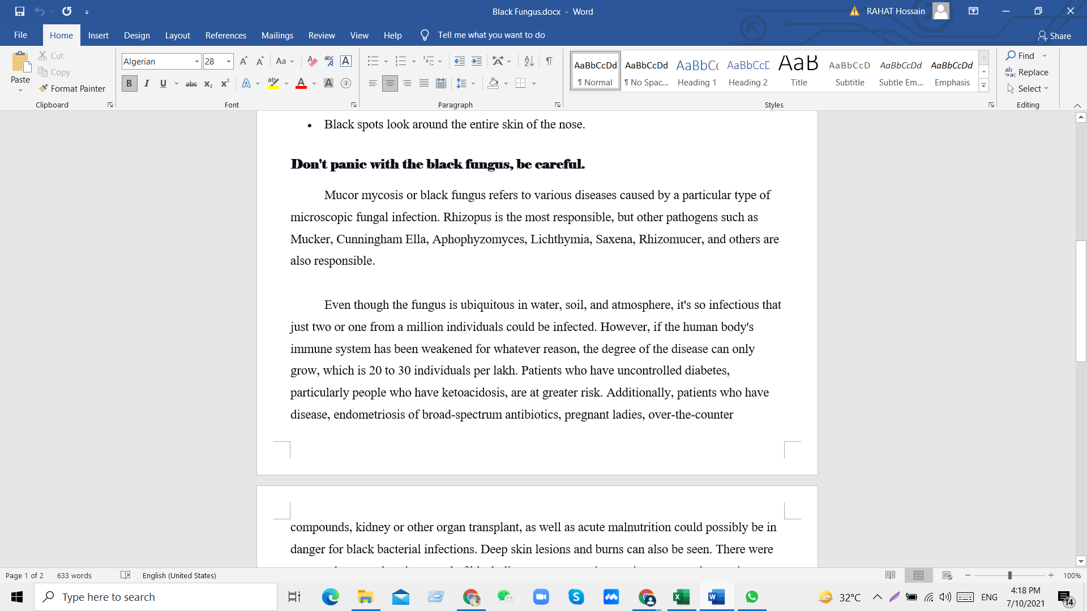Show paragraph marks with the pilcrow icon
1087x611 pixels.
tap(549, 61)
